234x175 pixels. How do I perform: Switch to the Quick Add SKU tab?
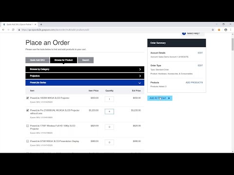(x=37, y=60)
